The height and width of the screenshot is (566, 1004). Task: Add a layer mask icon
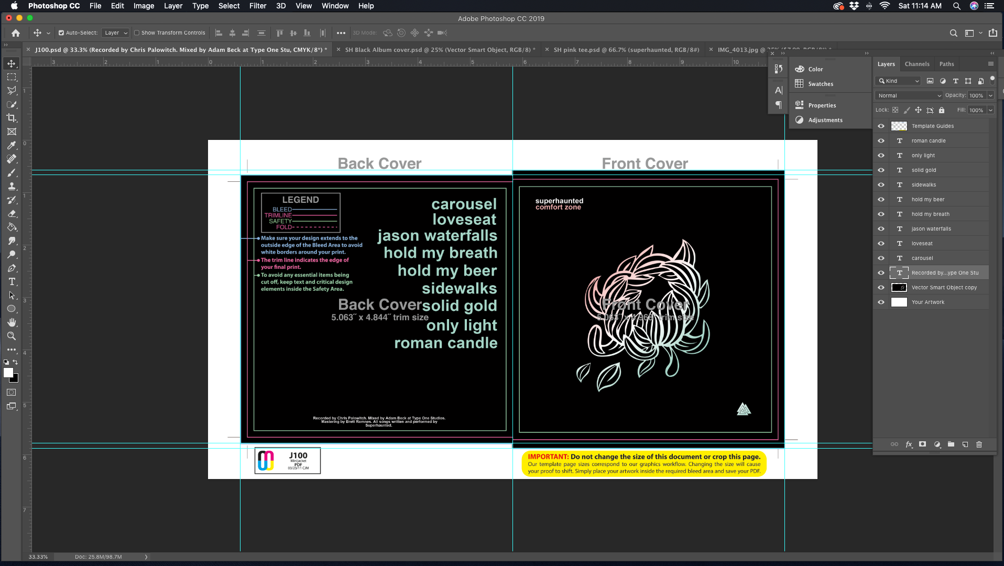(x=922, y=444)
